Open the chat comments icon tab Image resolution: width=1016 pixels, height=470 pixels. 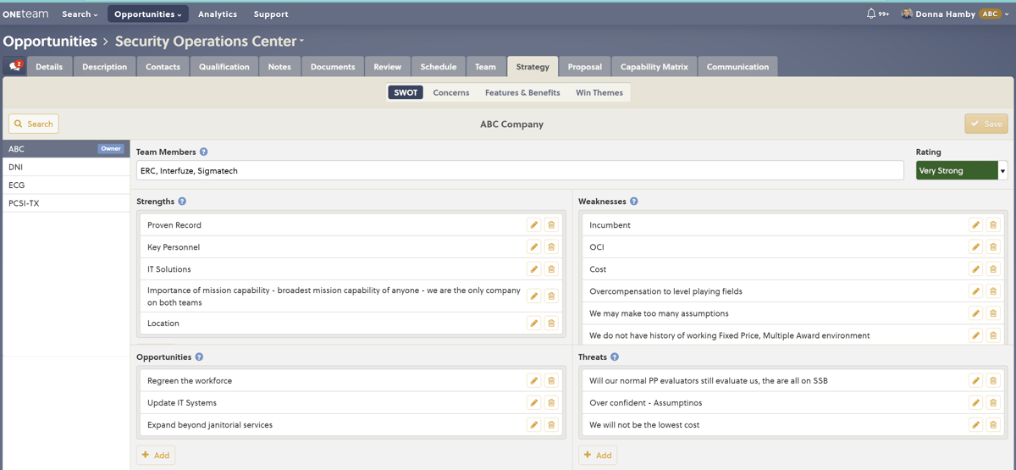pyautogui.click(x=14, y=66)
